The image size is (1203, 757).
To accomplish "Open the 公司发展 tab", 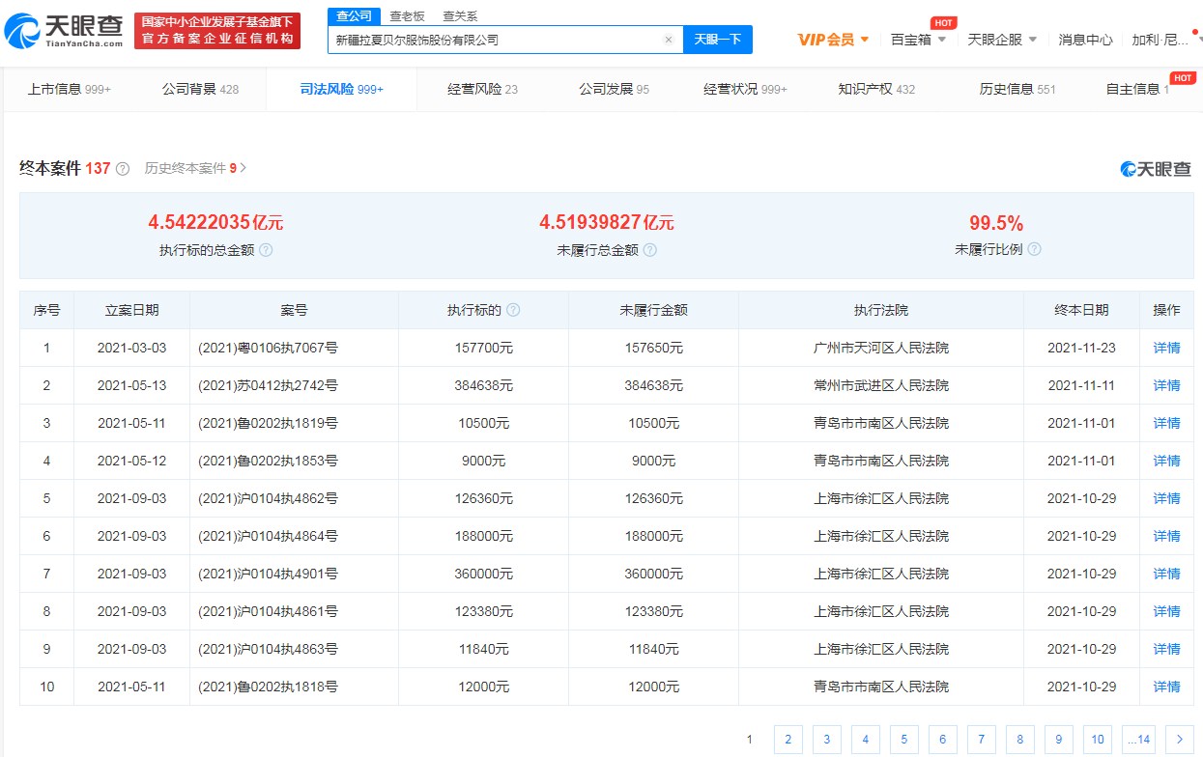I will (614, 89).
